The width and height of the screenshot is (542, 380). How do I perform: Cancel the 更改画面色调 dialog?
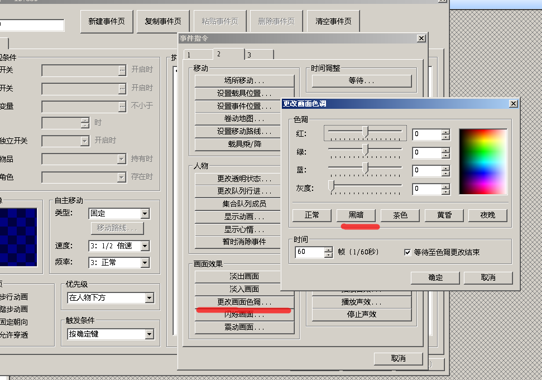(488, 278)
